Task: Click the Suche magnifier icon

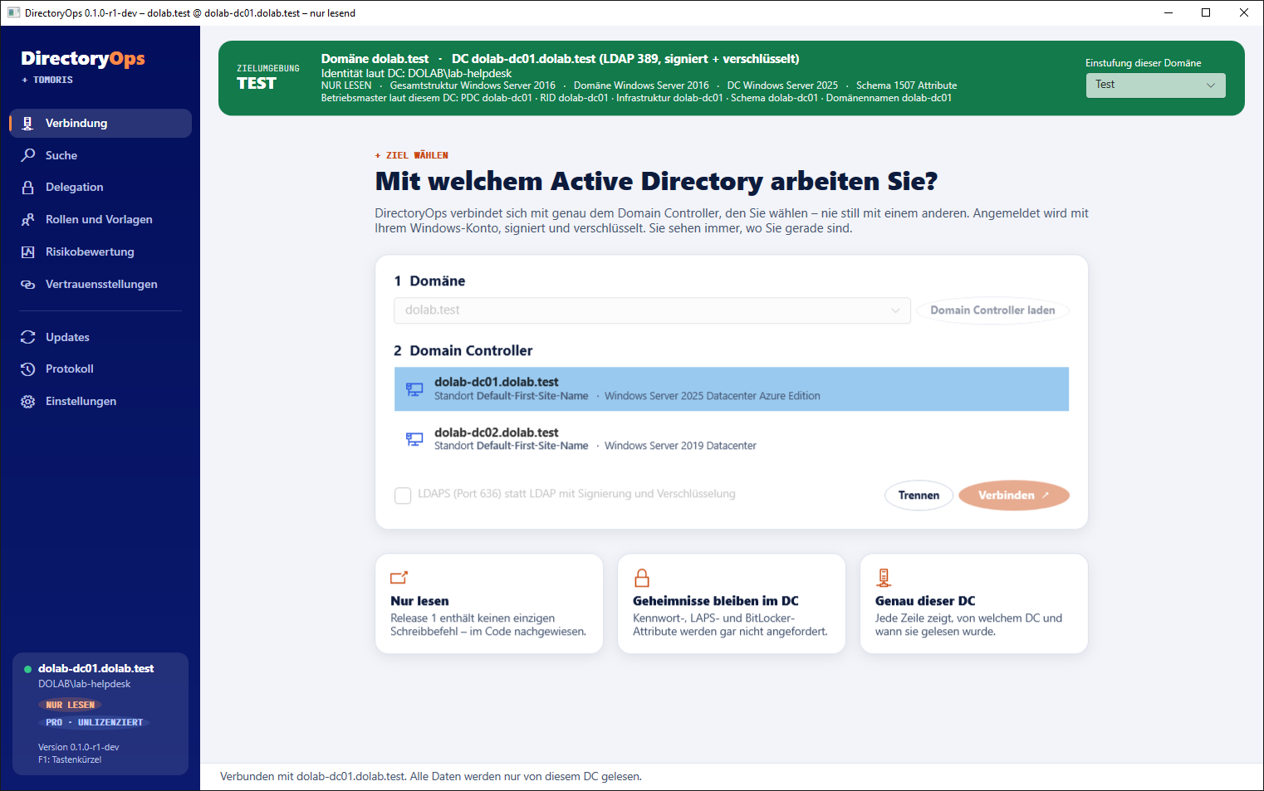Action: 27,155
